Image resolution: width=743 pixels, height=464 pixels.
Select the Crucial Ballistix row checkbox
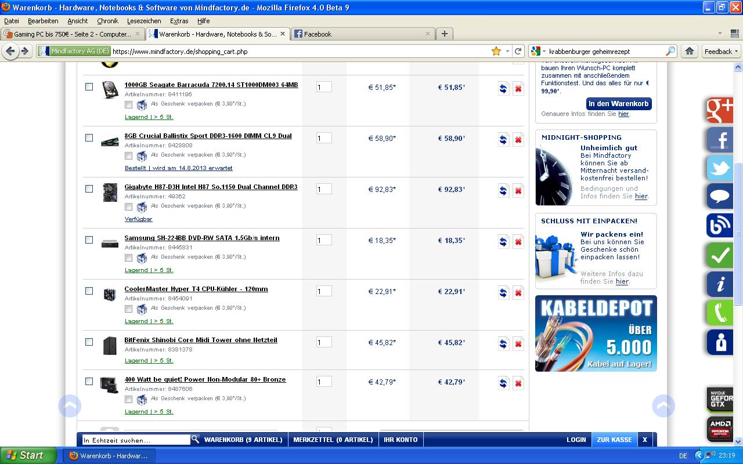coord(89,137)
